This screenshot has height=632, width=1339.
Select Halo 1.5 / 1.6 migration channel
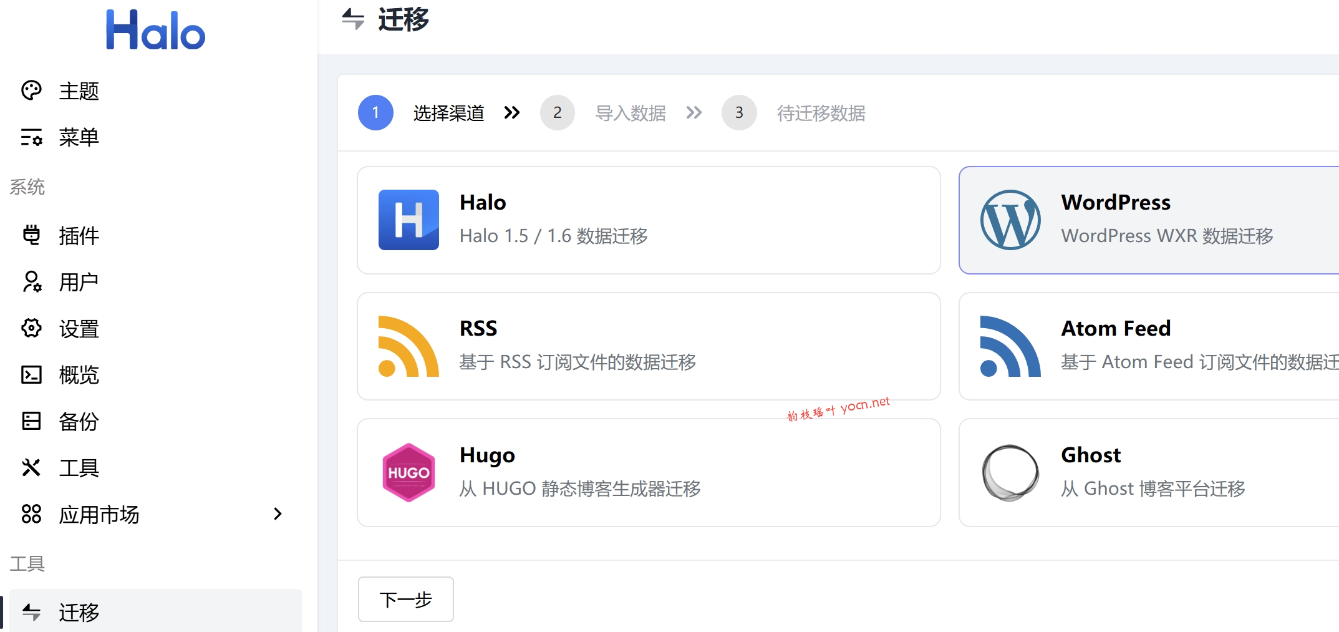[647, 220]
